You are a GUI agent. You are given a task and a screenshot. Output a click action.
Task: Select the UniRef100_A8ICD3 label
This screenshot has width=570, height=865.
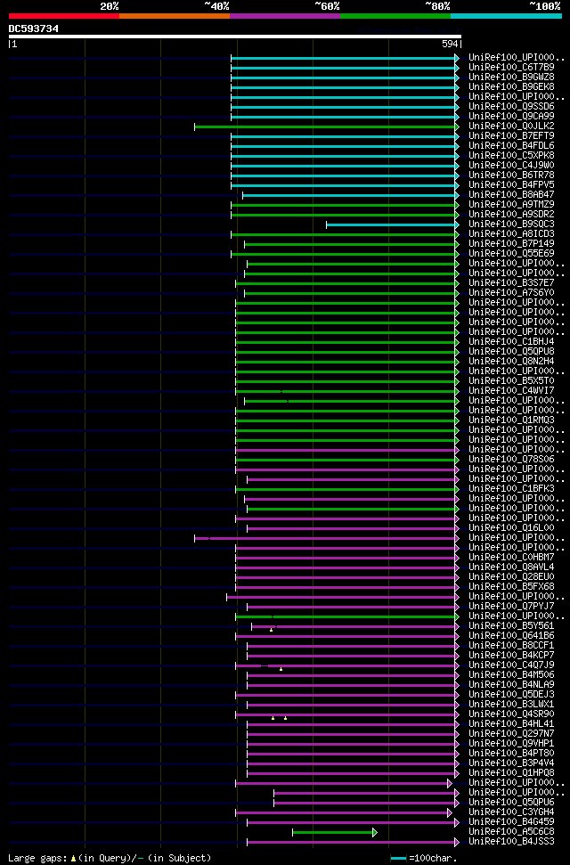click(511, 234)
